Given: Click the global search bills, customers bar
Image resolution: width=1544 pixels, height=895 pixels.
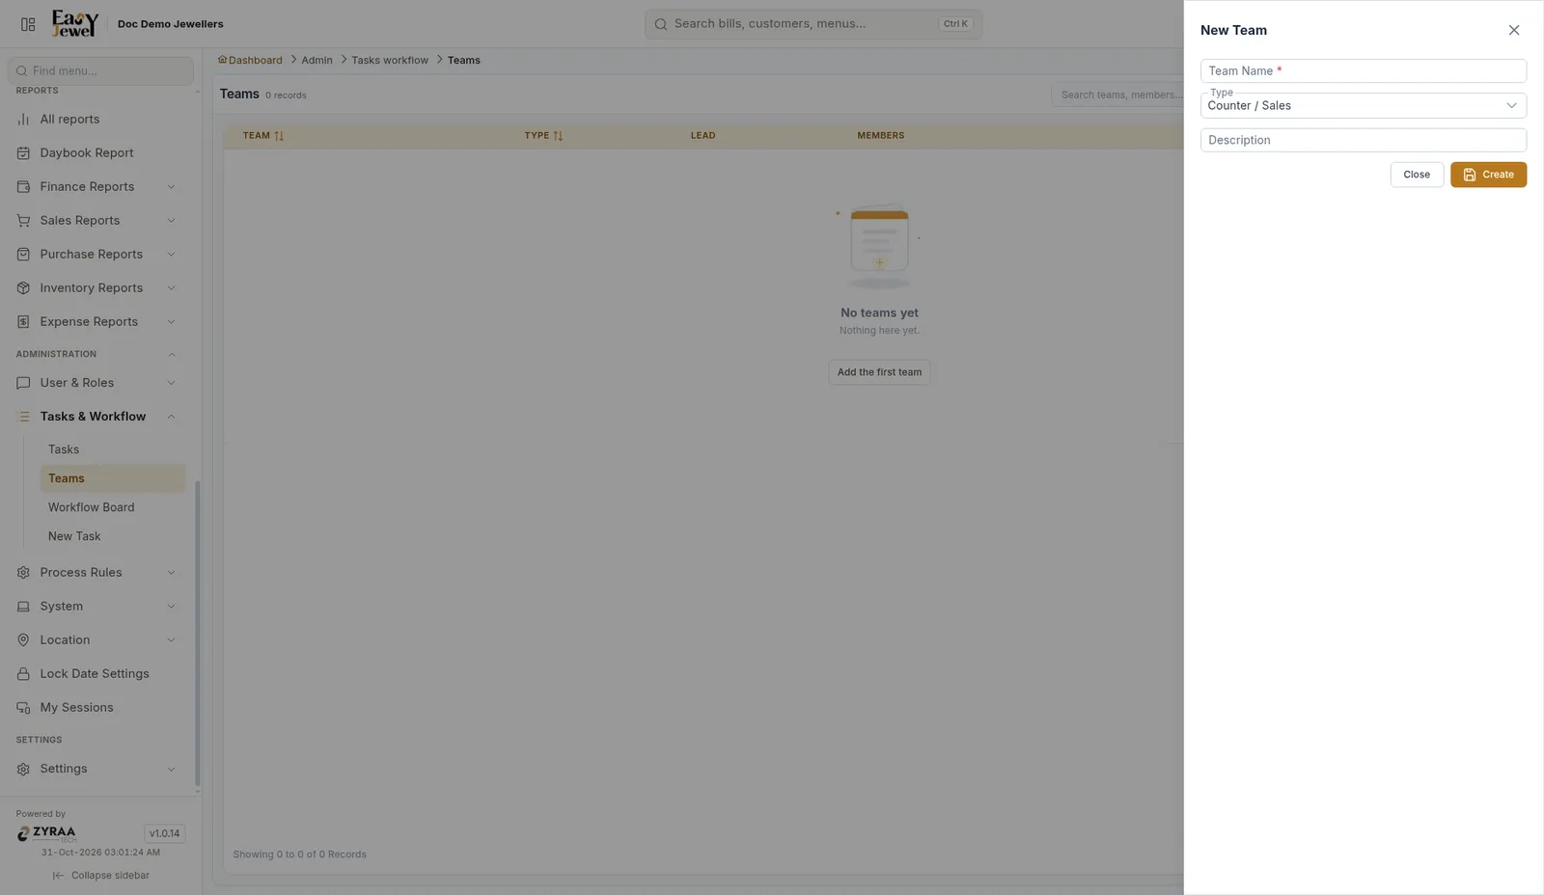Looking at the screenshot, I should pyautogui.click(x=813, y=24).
